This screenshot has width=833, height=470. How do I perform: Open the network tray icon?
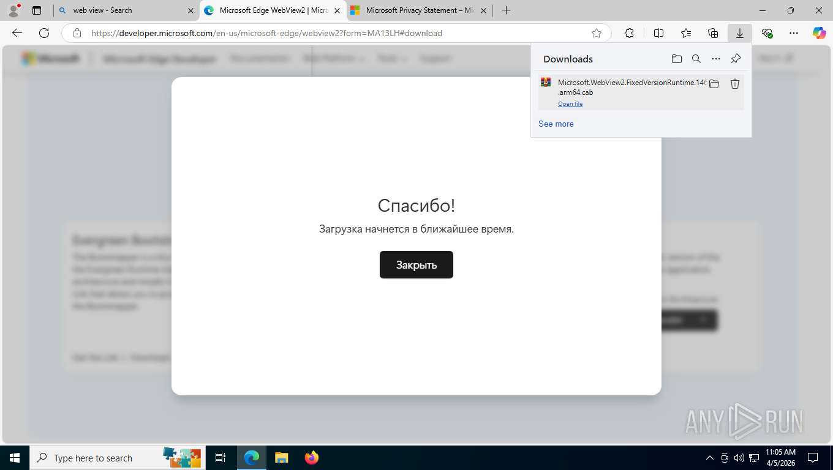click(754, 458)
